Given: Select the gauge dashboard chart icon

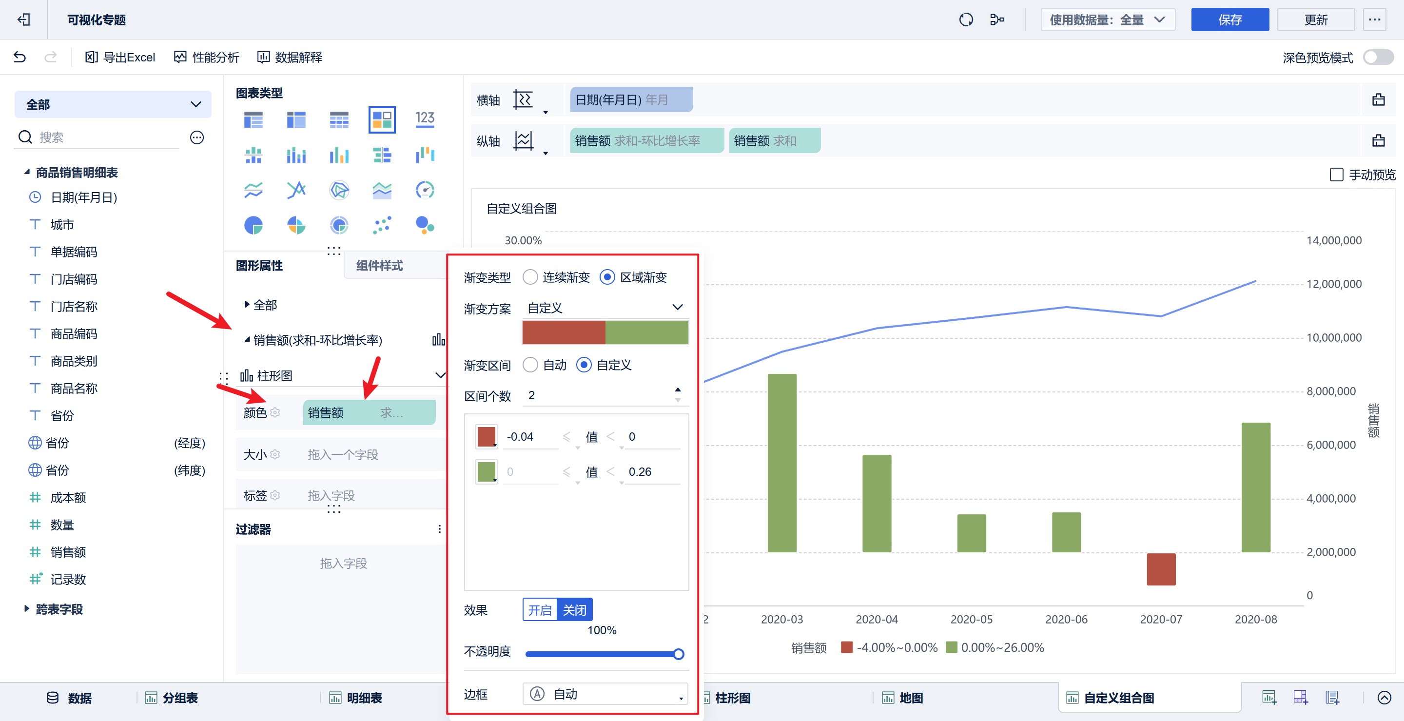Looking at the screenshot, I should pyautogui.click(x=425, y=190).
